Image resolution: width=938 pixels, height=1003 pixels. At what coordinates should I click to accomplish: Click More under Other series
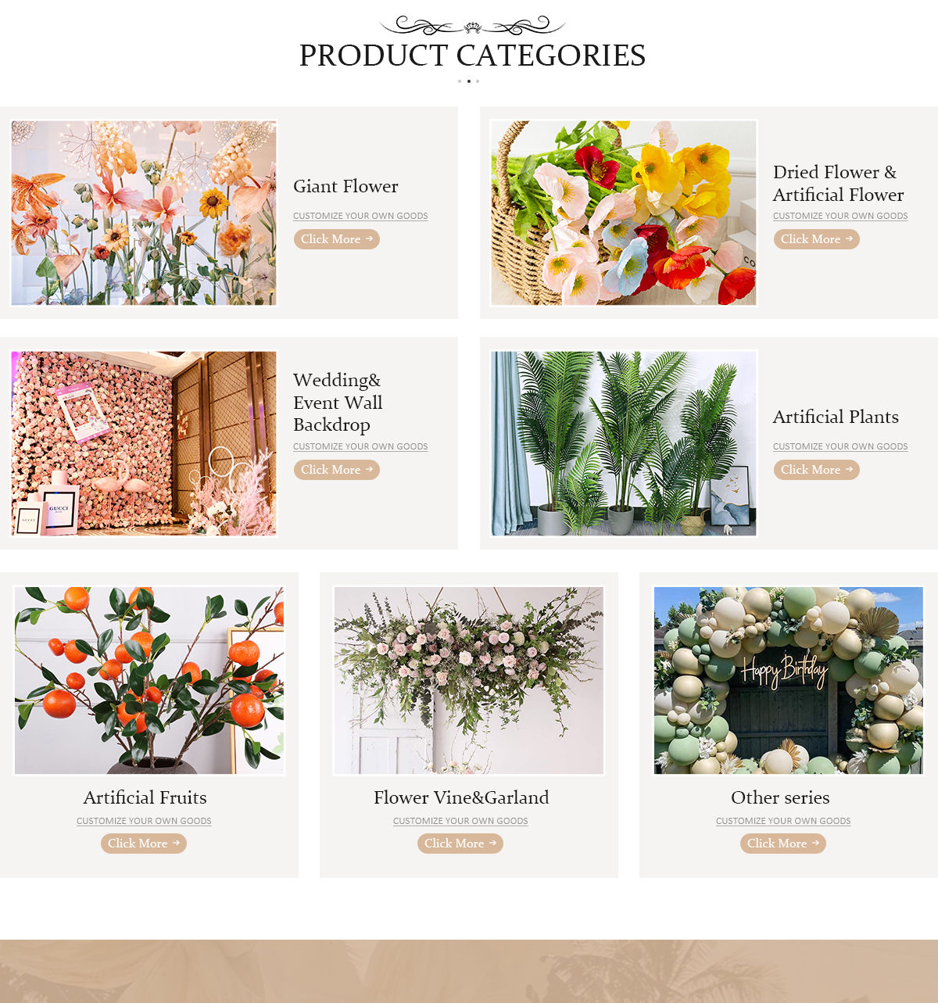click(x=783, y=844)
